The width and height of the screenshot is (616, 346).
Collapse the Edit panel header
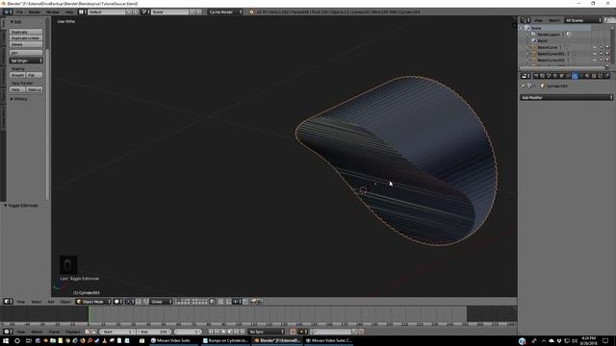click(x=16, y=21)
